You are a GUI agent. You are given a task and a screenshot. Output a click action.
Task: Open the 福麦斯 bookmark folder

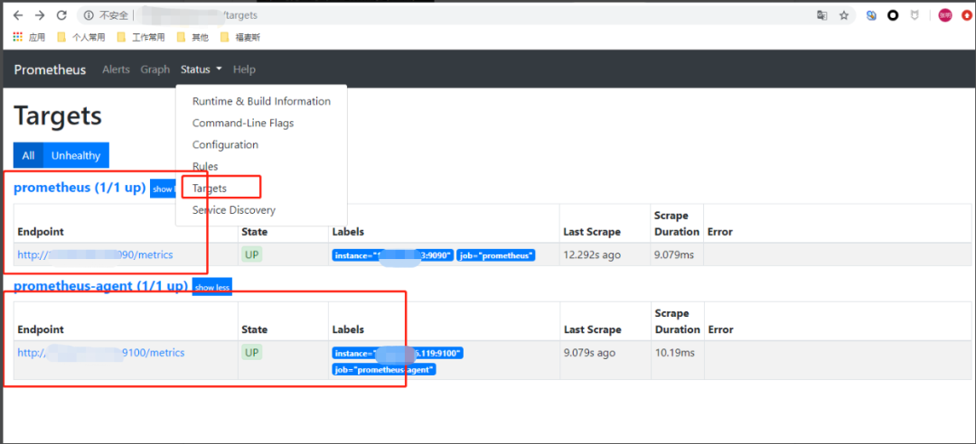(x=240, y=37)
